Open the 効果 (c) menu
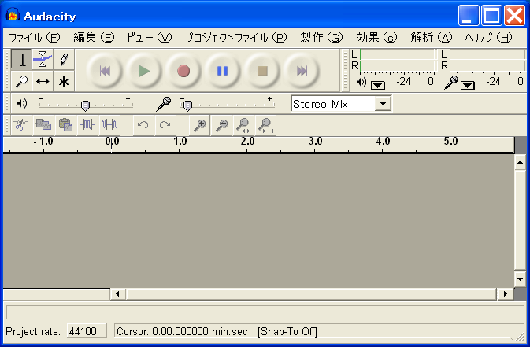 376,38
